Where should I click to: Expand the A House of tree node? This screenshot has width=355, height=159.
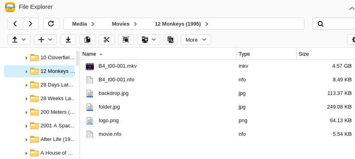[x=26, y=153]
